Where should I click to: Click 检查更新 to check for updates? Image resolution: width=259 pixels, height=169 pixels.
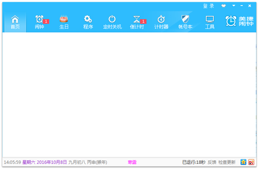(x=227, y=162)
